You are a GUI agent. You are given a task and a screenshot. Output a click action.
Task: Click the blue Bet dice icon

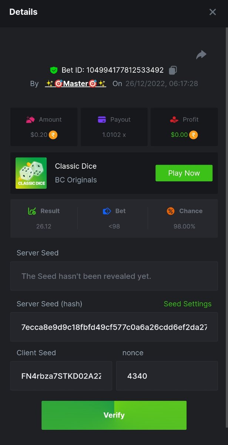(107, 211)
